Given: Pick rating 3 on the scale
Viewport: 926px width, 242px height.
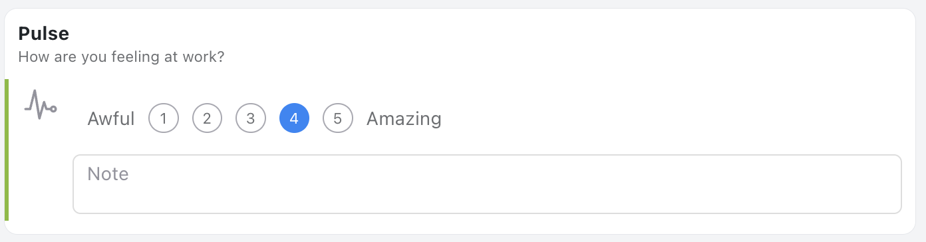Looking at the screenshot, I should [251, 119].
